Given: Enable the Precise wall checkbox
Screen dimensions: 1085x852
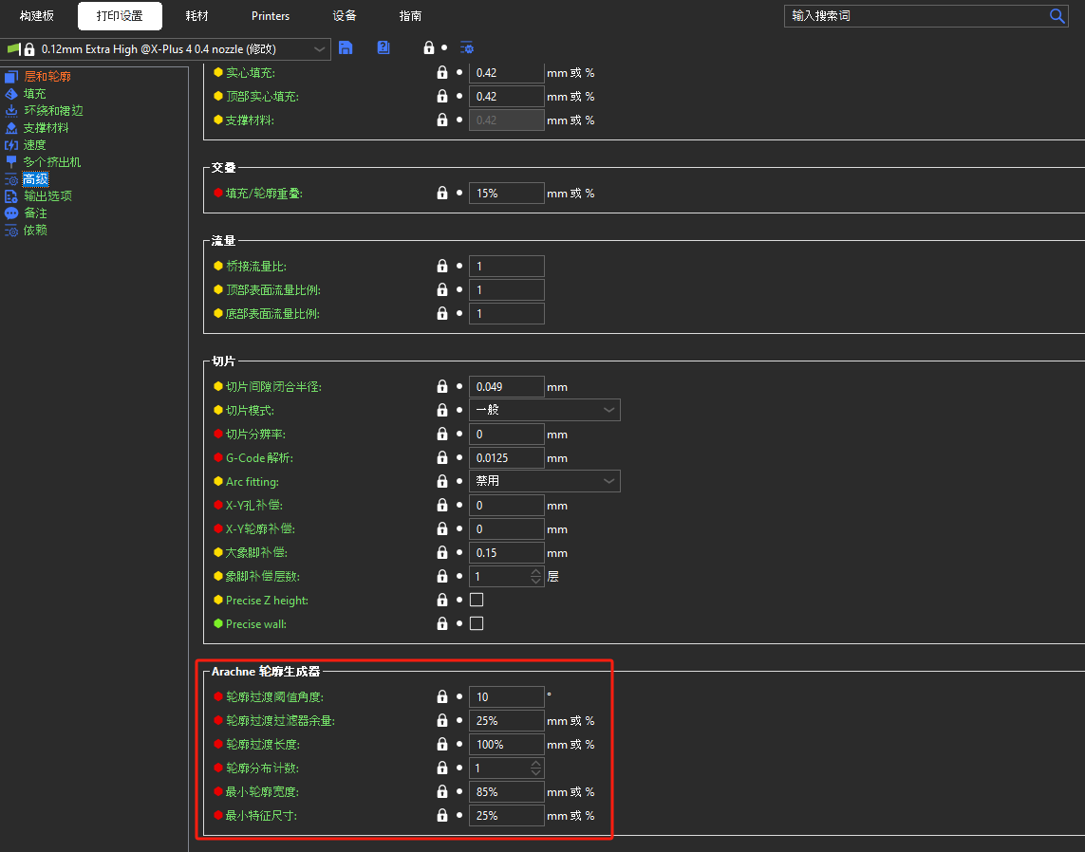Looking at the screenshot, I should coord(477,623).
